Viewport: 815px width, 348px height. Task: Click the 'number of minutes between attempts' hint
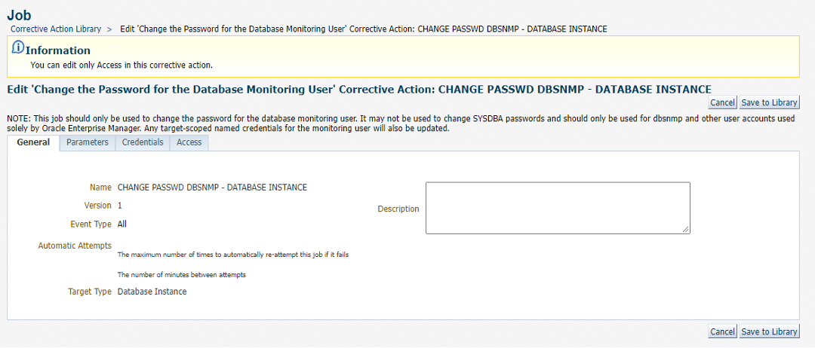181,275
